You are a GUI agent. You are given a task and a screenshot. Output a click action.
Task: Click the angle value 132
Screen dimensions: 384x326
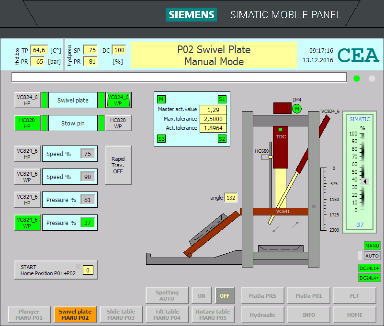[x=231, y=198]
